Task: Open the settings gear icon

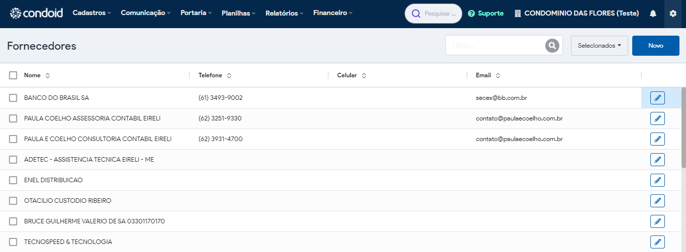Action: point(673,14)
